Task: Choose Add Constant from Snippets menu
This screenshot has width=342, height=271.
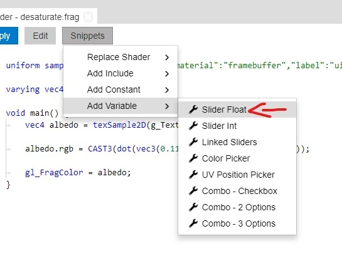Action: pyautogui.click(x=120, y=89)
